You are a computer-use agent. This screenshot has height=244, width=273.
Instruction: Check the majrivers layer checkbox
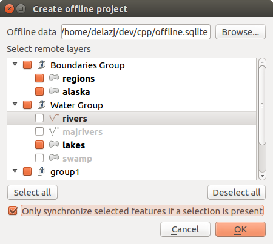(39, 131)
